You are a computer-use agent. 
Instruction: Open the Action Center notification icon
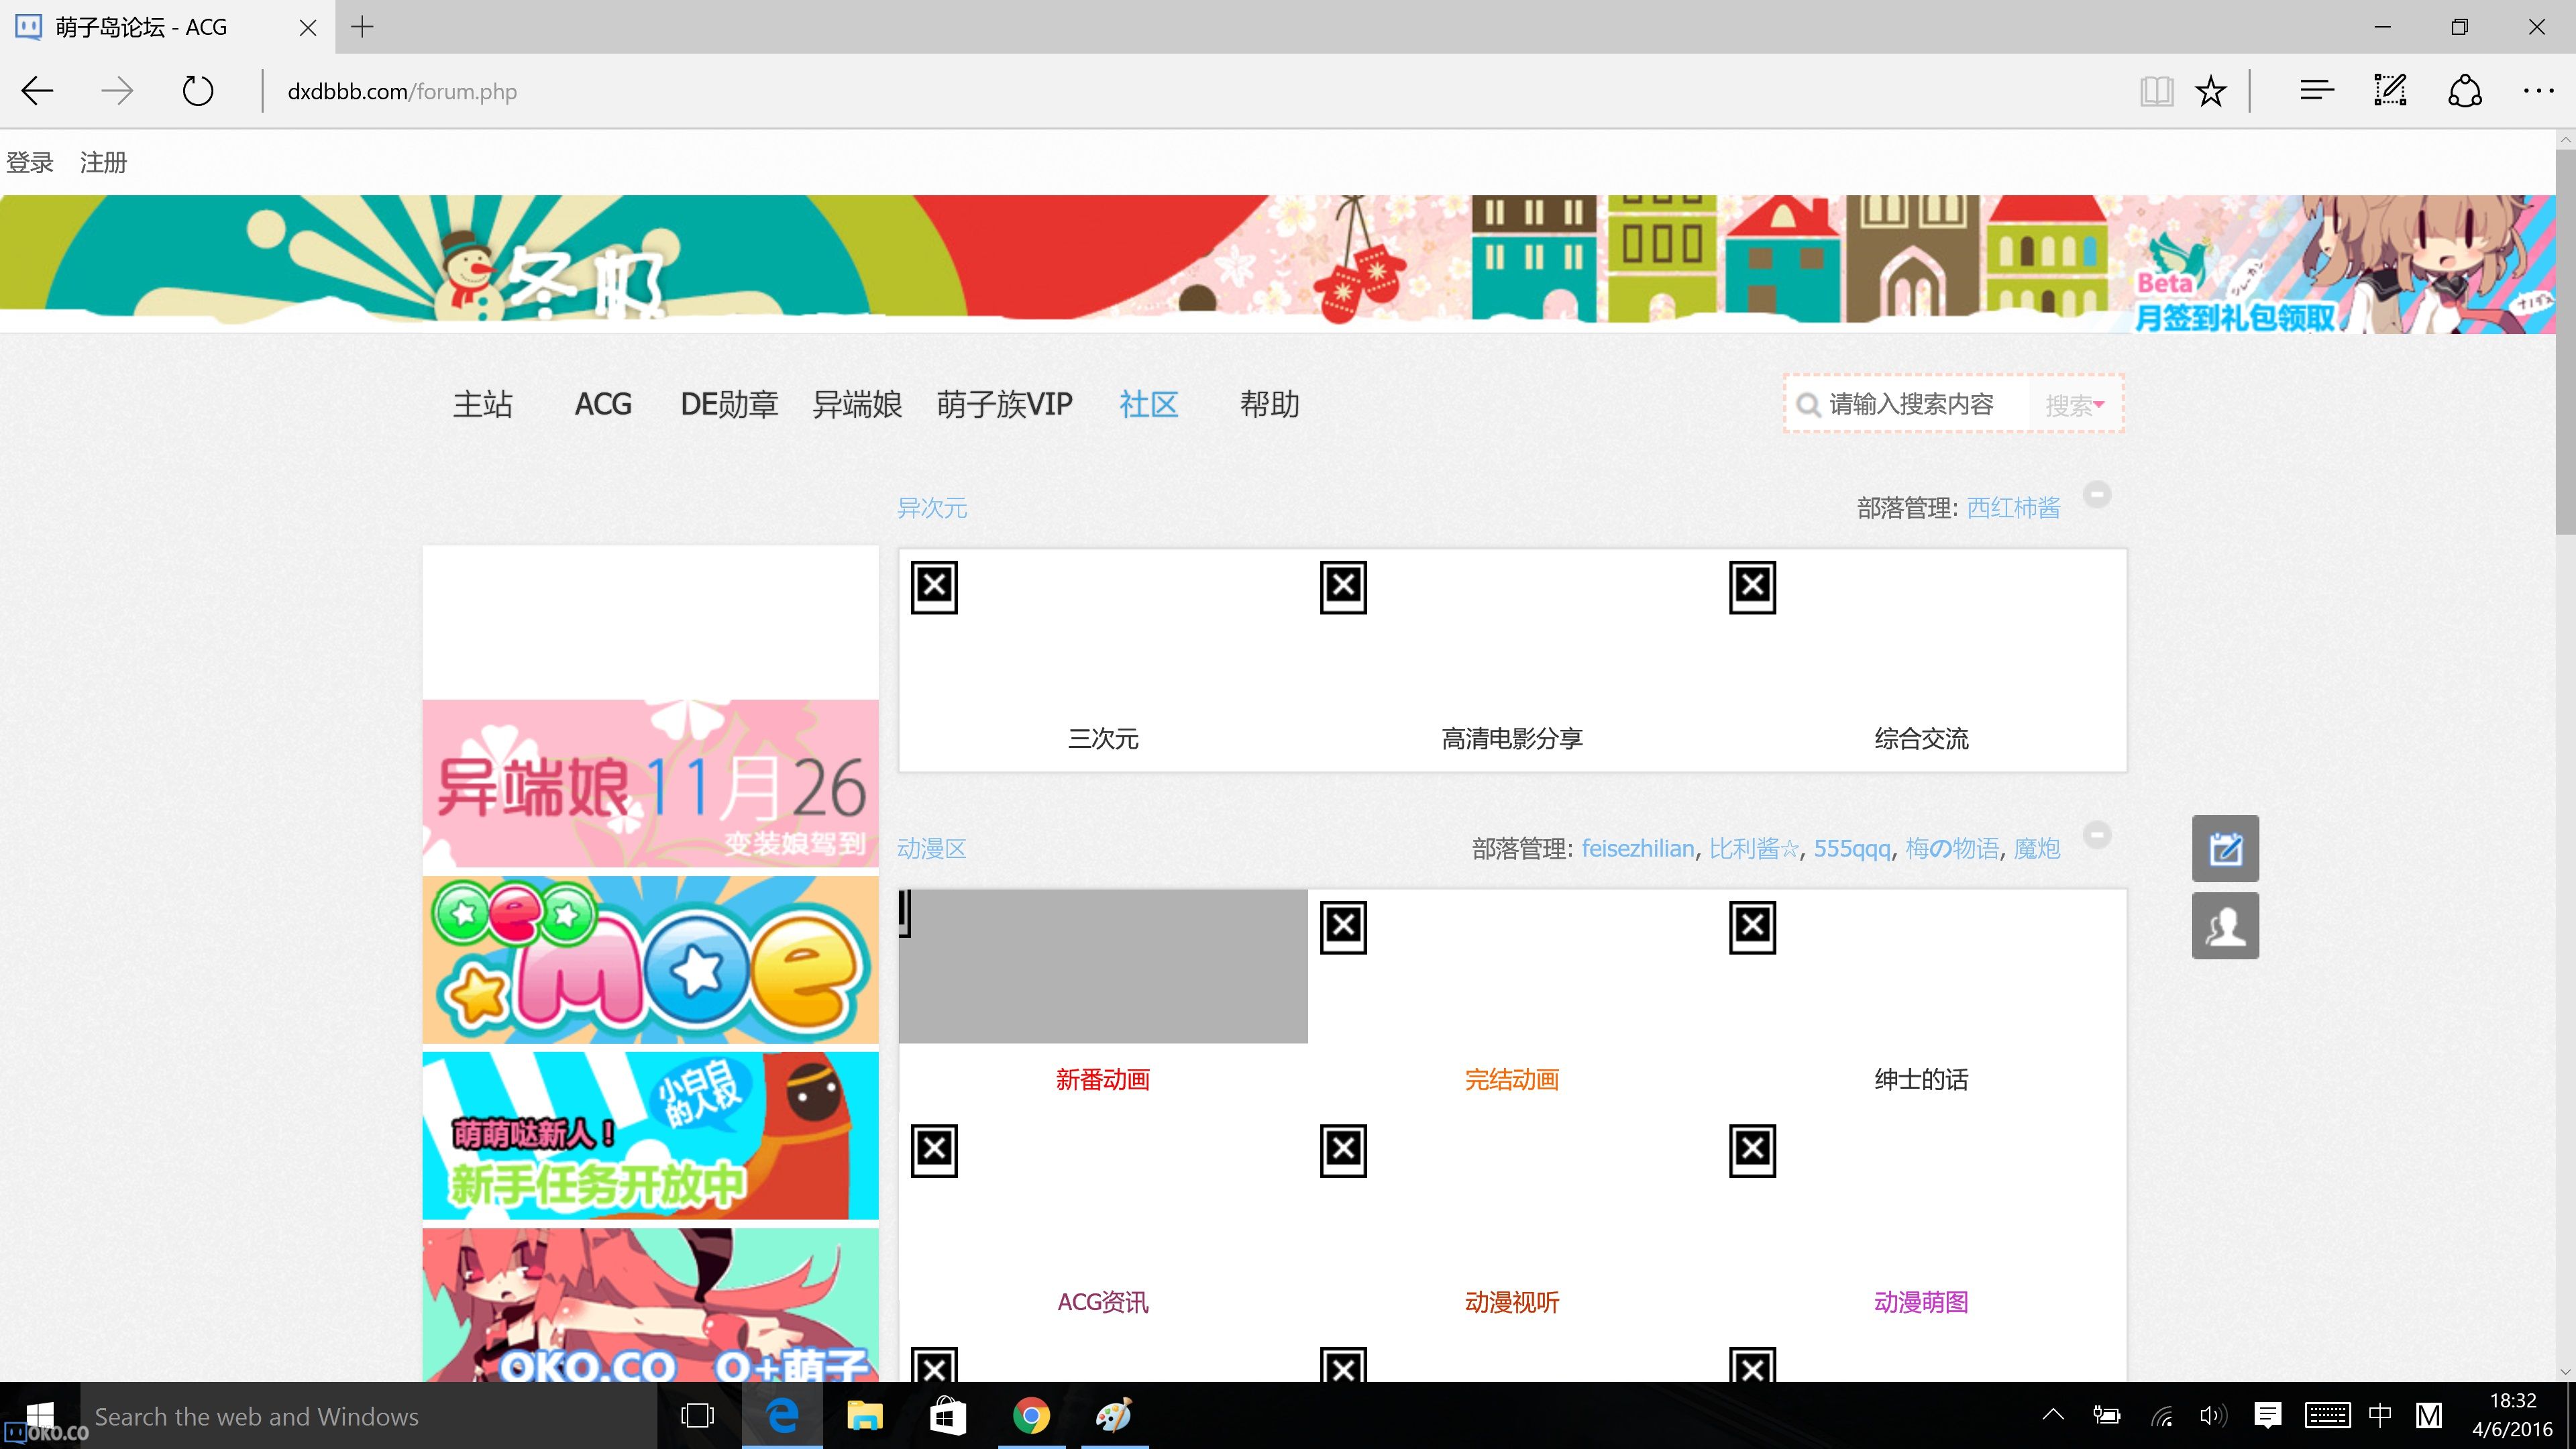2267,1415
